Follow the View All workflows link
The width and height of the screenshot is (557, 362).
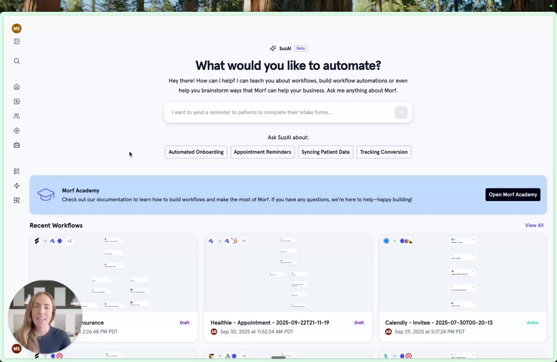(x=534, y=225)
